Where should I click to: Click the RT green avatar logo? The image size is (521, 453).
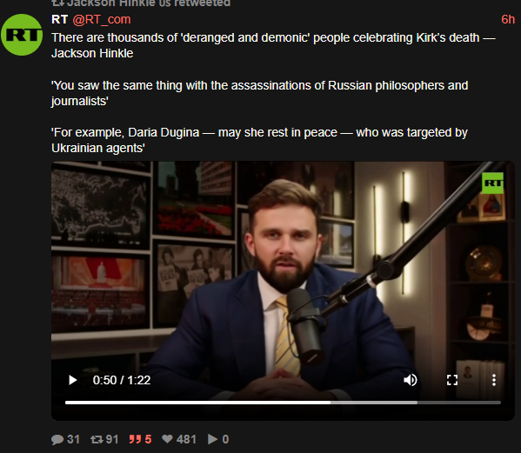click(22, 35)
